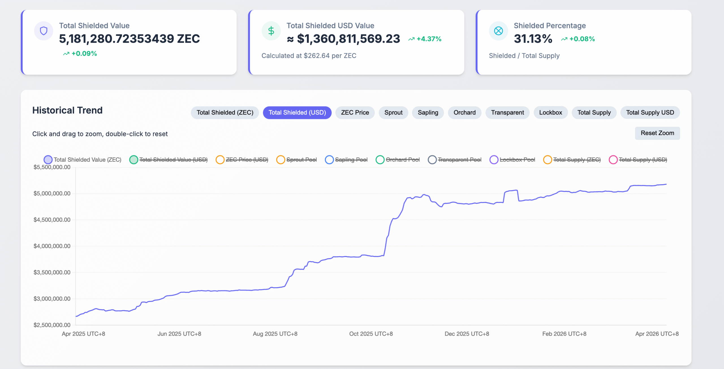Click the blue Sapling Pool legend circle
Image resolution: width=724 pixels, height=369 pixels.
(x=329, y=160)
